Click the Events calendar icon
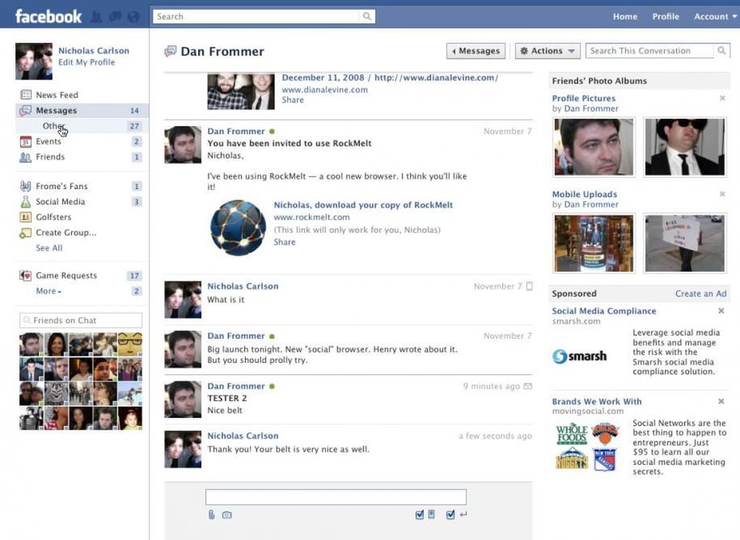The width and height of the screenshot is (740, 540). (26, 141)
